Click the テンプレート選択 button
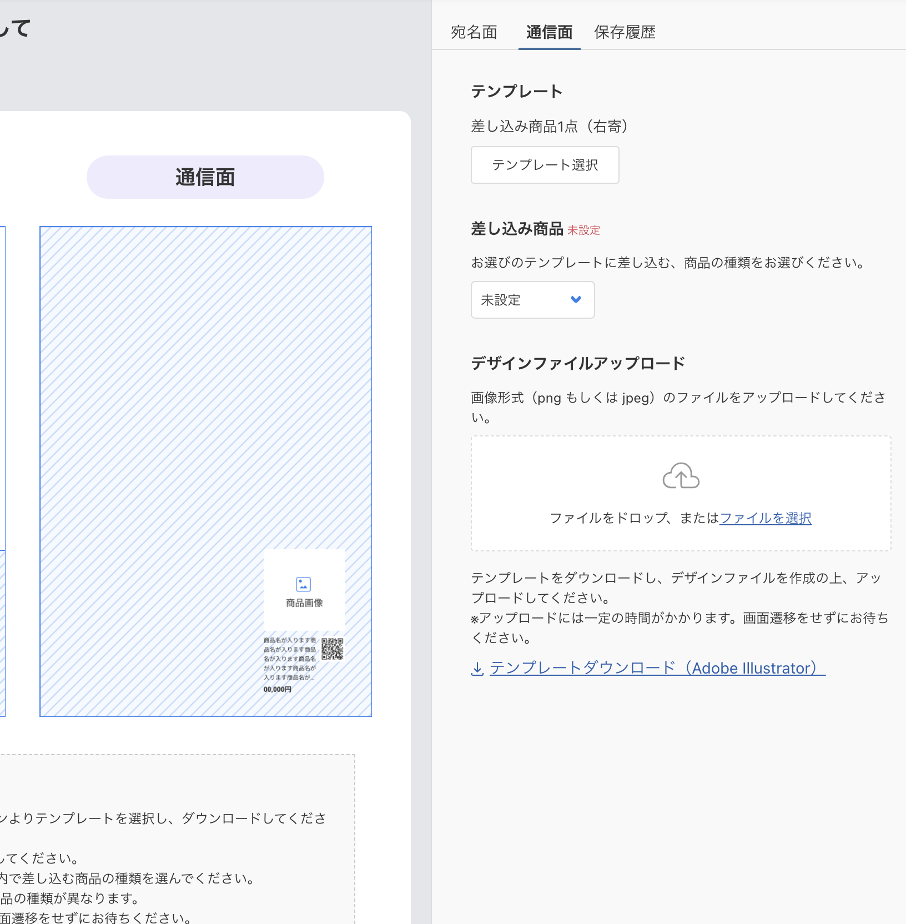This screenshot has height=924, width=906. click(545, 164)
